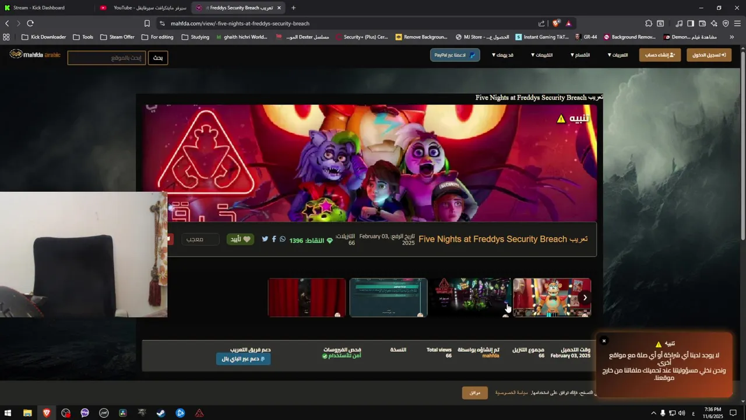Click the browser address bar URL
This screenshot has width=746, height=420.
click(x=240, y=23)
